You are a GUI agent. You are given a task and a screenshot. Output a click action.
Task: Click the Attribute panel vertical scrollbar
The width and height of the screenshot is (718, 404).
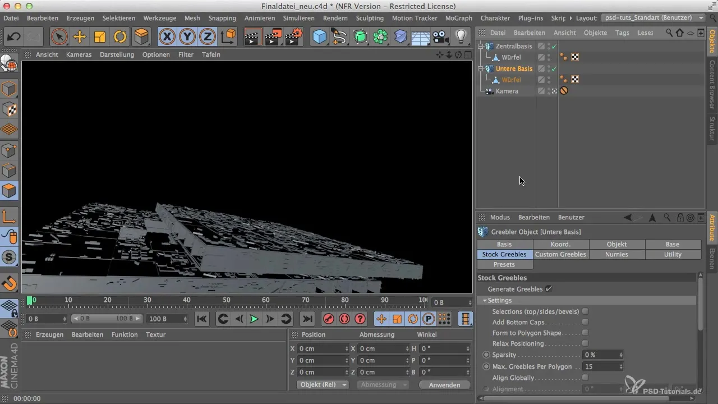[x=701, y=303]
